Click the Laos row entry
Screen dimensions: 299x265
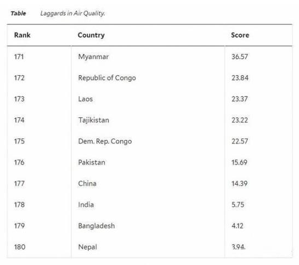(86, 99)
